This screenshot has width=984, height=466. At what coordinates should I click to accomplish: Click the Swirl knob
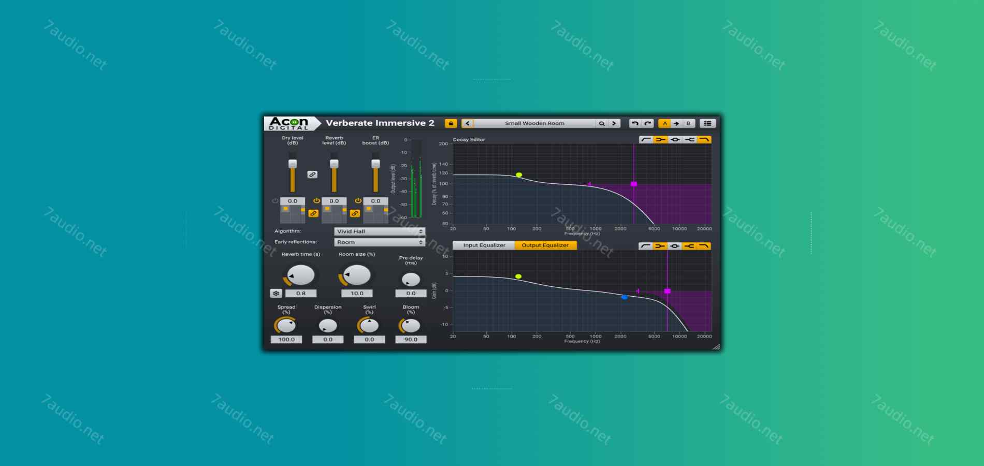tap(369, 325)
